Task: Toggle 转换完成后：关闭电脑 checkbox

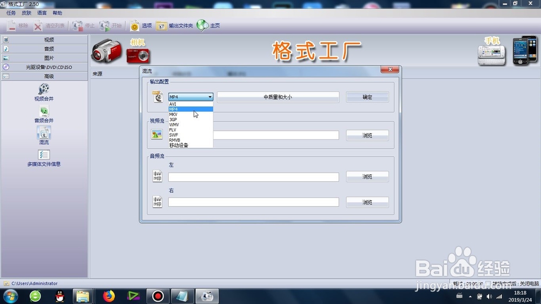Action: click(x=488, y=283)
